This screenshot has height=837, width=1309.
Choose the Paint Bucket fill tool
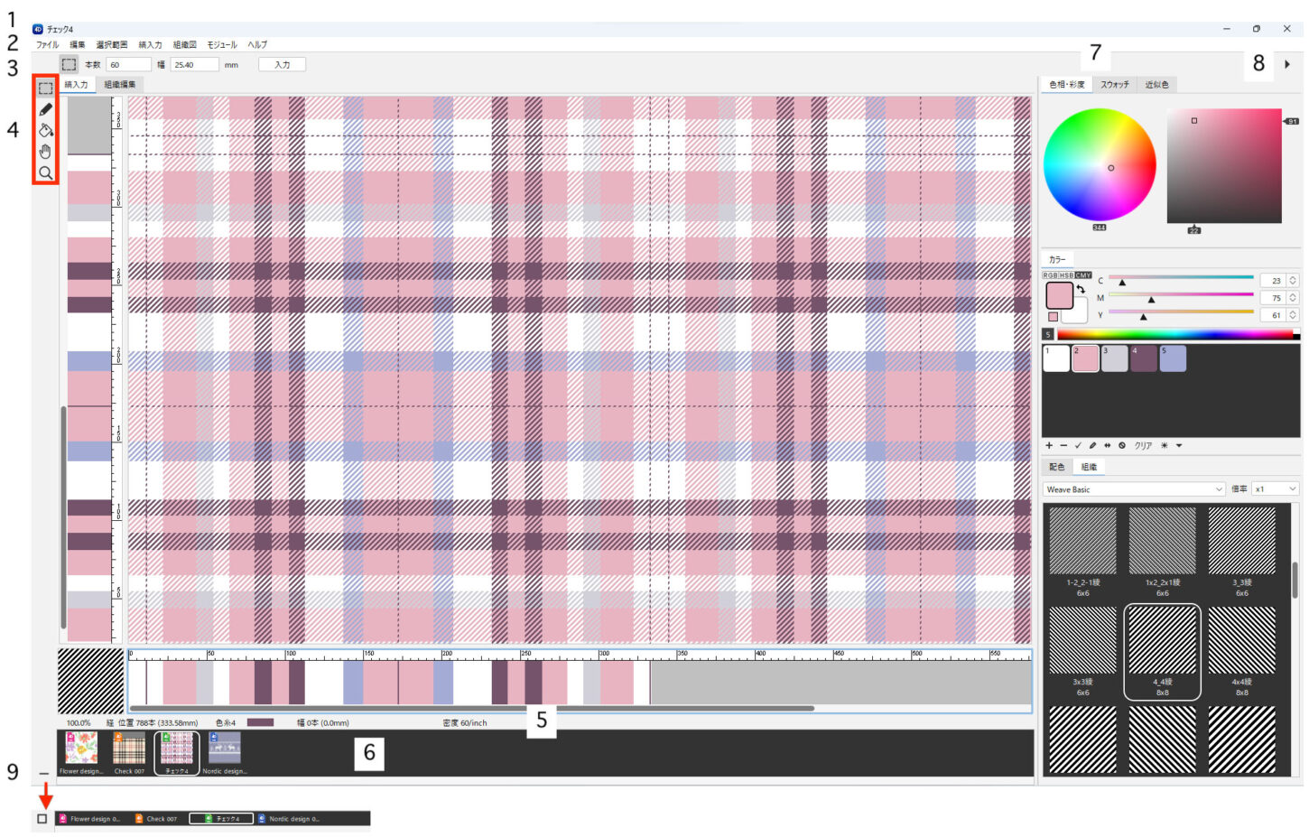point(45,130)
